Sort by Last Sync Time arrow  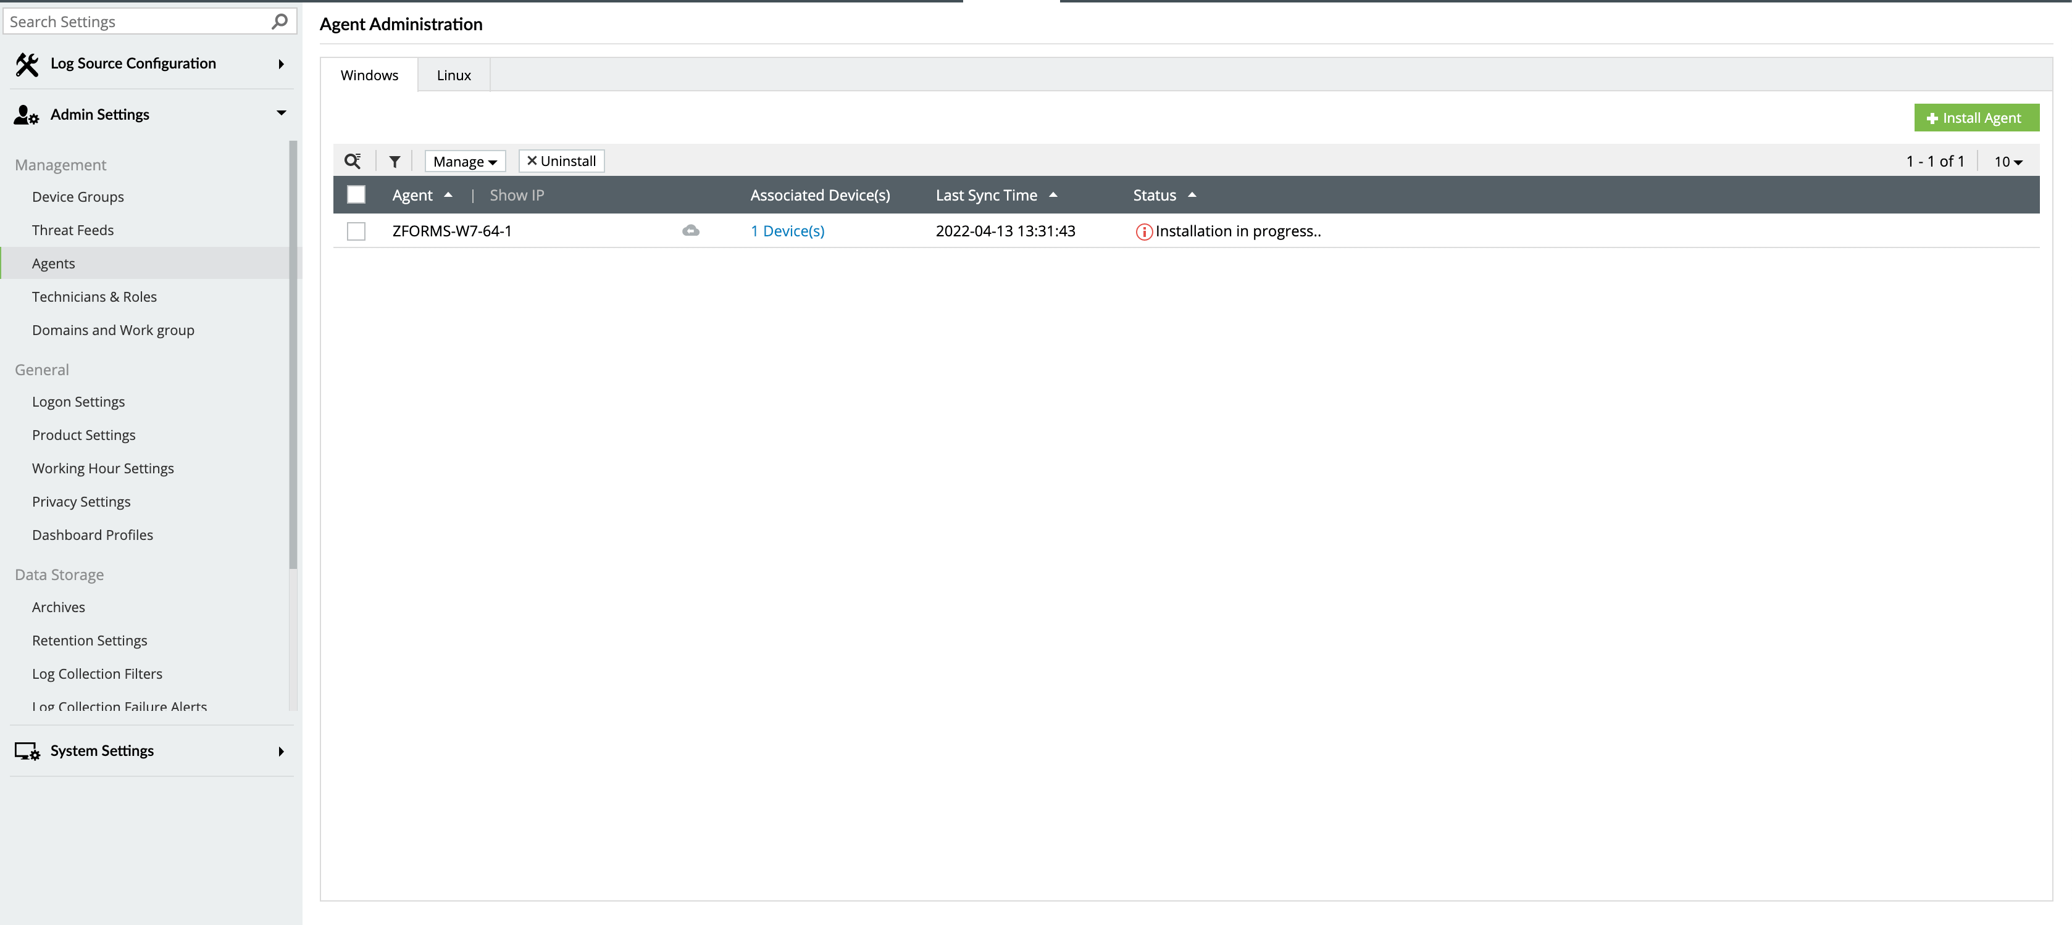[1053, 195]
